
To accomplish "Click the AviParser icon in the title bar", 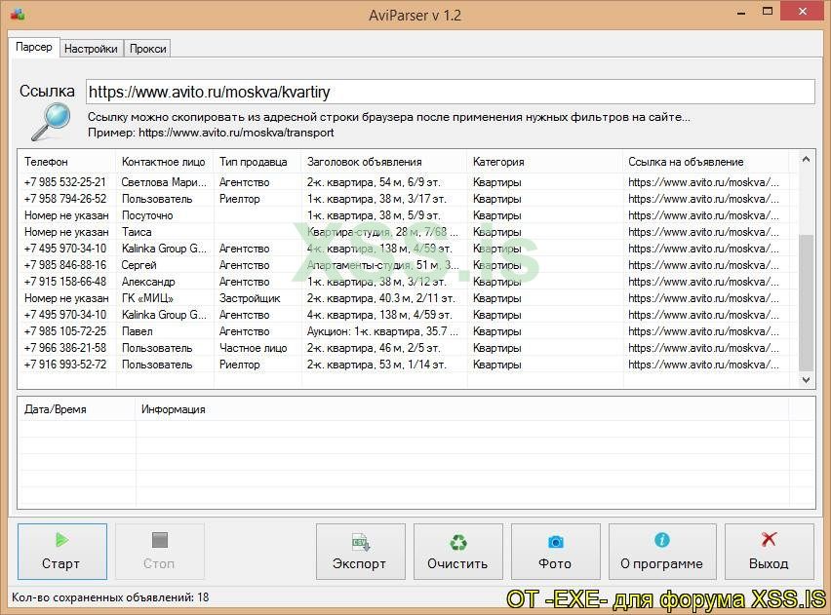I will 19,13.
